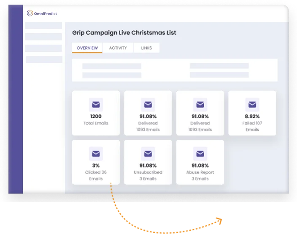
Task: Select envelope icon in Abuse Report card
Action: (x=200, y=154)
